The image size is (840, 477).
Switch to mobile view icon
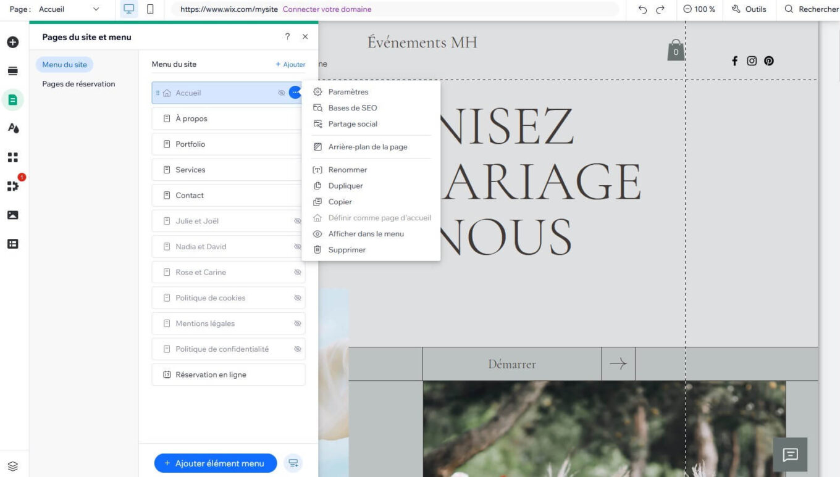(x=150, y=9)
